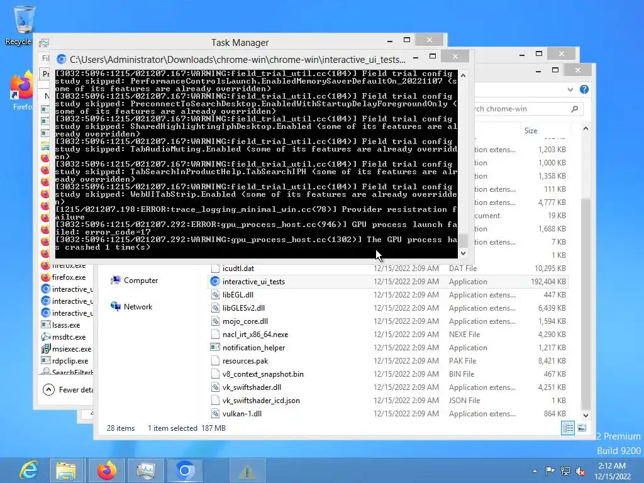Screen dimensions: 644x483
Task: Click the interactive_ui_tests file icon
Action: (215, 281)
